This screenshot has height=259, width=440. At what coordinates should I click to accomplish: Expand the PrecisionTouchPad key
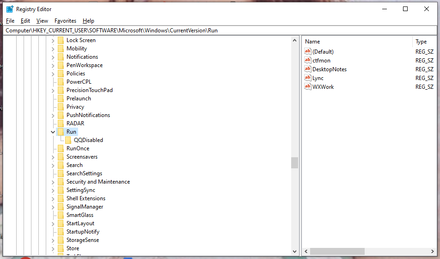point(53,91)
